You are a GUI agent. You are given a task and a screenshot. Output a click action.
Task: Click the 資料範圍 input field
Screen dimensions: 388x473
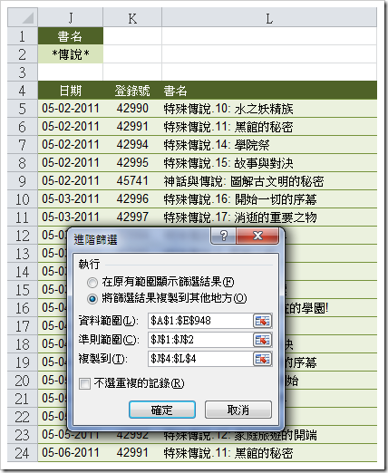point(200,321)
